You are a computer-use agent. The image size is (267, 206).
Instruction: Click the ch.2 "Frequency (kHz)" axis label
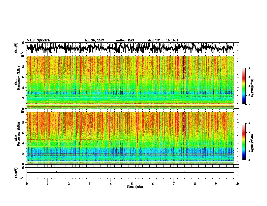coord(19,134)
